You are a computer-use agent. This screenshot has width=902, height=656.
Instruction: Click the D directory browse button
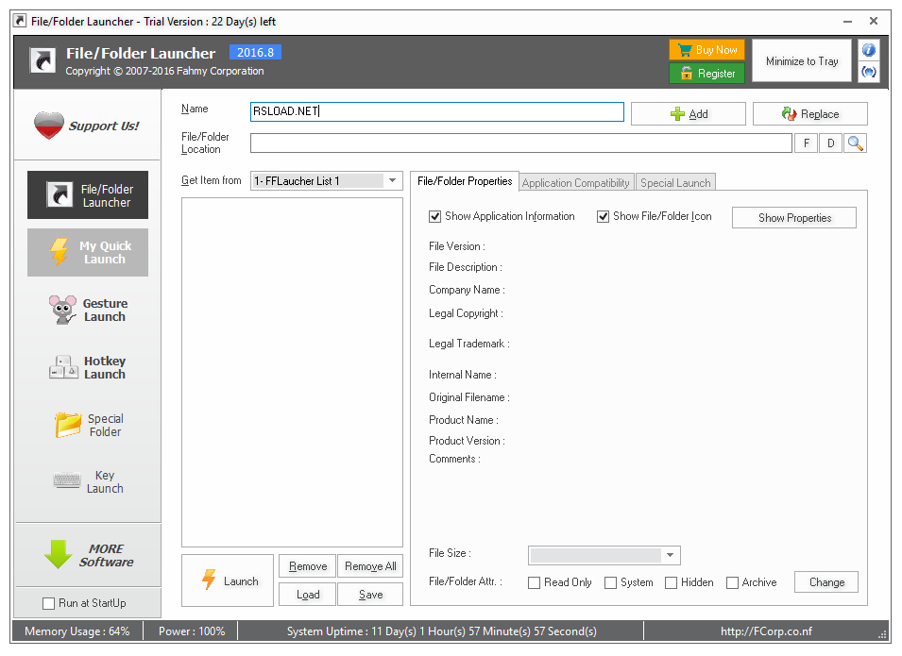tap(830, 143)
